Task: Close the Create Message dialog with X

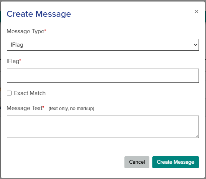Action: (x=196, y=12)
